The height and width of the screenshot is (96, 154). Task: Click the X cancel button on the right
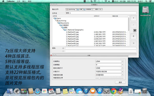133,43
